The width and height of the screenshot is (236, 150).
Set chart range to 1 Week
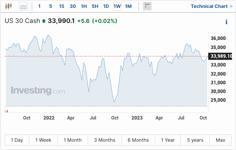click(x=43, y=140)
